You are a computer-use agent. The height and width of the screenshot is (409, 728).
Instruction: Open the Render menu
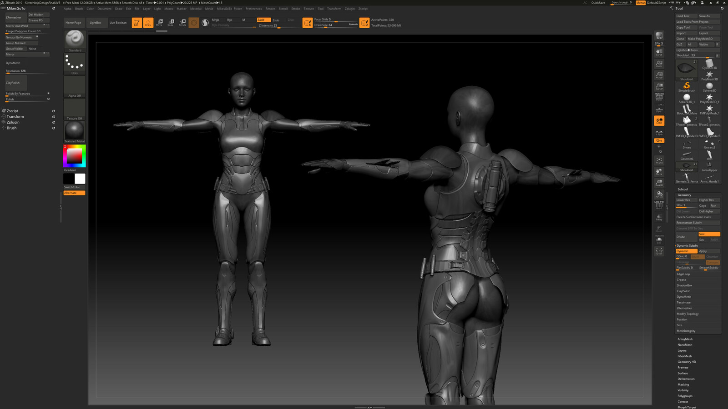(x=270, y=9)
